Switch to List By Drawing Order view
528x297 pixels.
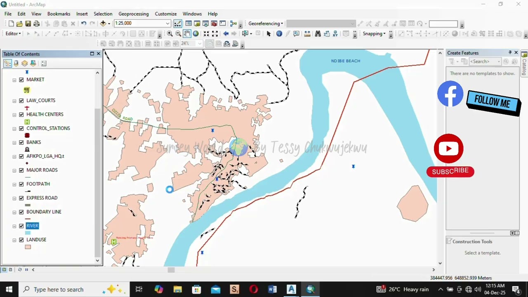coord(7,63)
